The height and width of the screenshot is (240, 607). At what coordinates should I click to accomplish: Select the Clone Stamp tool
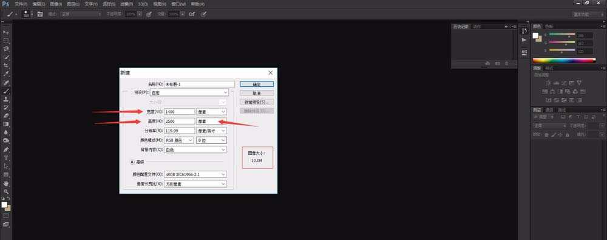[6, 99]
